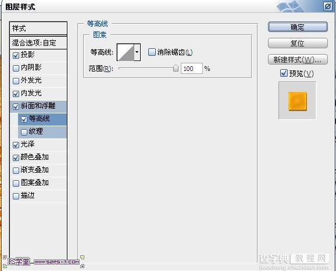336x271 pixels.
Task: Click the 范围 percentage input field
Action: [x=192, y=69]
